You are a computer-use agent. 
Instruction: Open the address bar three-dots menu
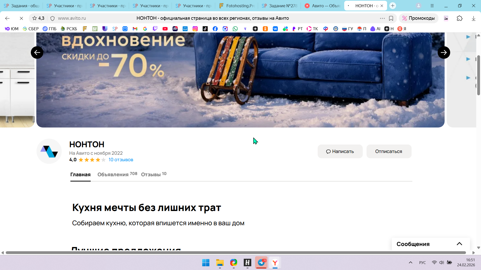tap(382, 18)
